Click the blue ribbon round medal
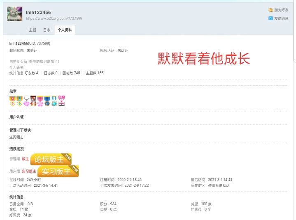The image size is (296, 220). coord(47,101)
